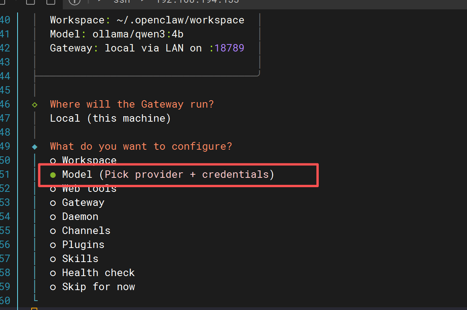This screenshot has height=310, width=467.
Task: Click line number 59 in the gutter
Action: (x=5, y=287)
